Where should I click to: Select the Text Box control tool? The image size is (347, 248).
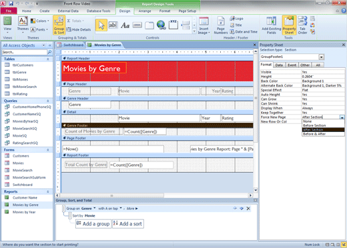pyautogui.click(x=113, y=25)
